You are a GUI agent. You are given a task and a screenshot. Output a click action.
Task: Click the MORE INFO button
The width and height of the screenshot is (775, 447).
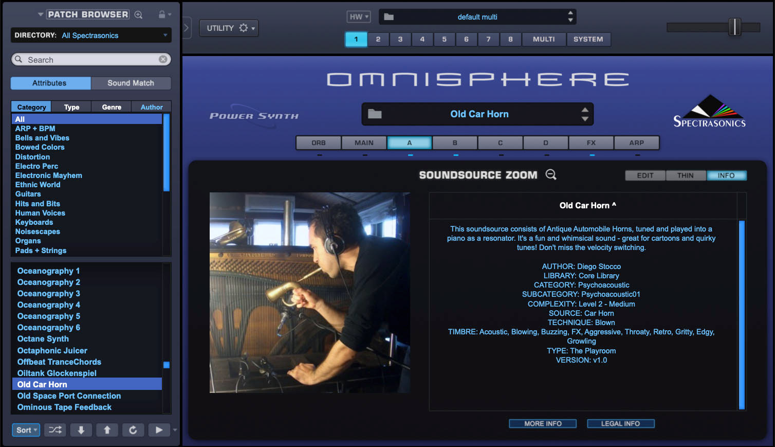(543, 423)
